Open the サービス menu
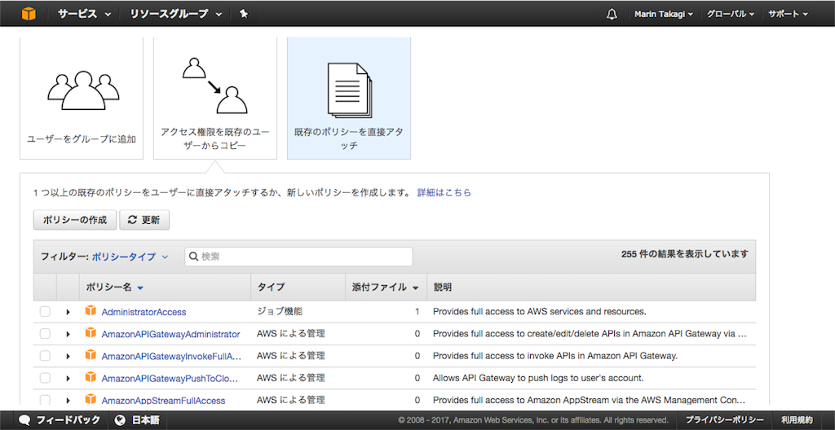The image size is (835, 430). click(85, 15)
